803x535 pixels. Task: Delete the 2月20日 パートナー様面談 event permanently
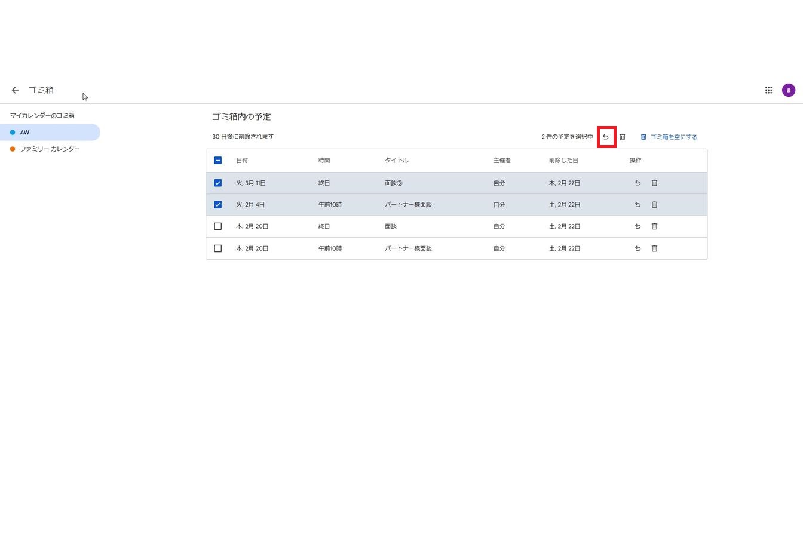click(654, 248)
